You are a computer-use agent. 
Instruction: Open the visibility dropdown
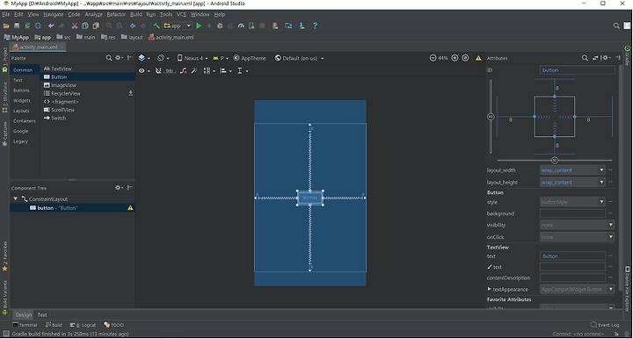coord(611,225)
